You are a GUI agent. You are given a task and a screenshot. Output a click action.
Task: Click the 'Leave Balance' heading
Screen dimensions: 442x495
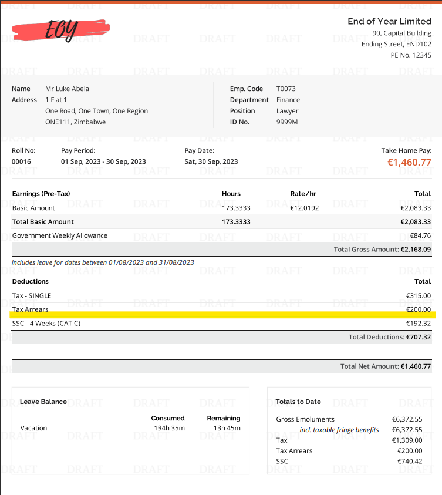tap(43, 402)
